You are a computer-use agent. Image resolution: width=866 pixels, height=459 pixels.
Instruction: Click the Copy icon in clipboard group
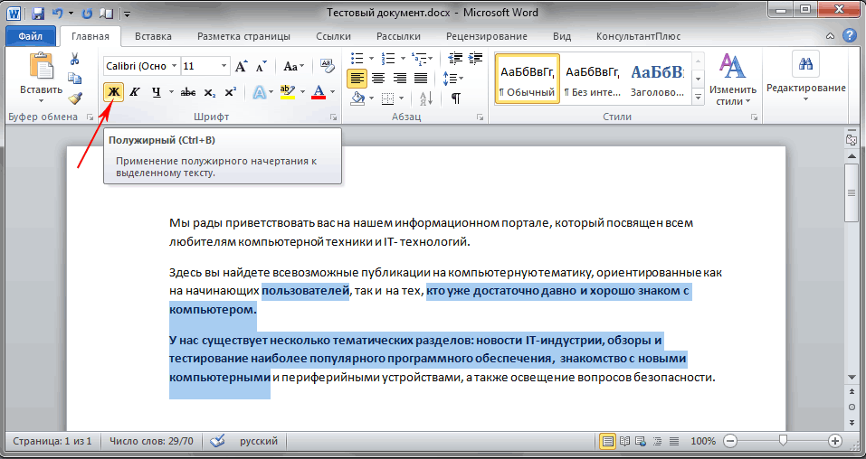point(74,79)
